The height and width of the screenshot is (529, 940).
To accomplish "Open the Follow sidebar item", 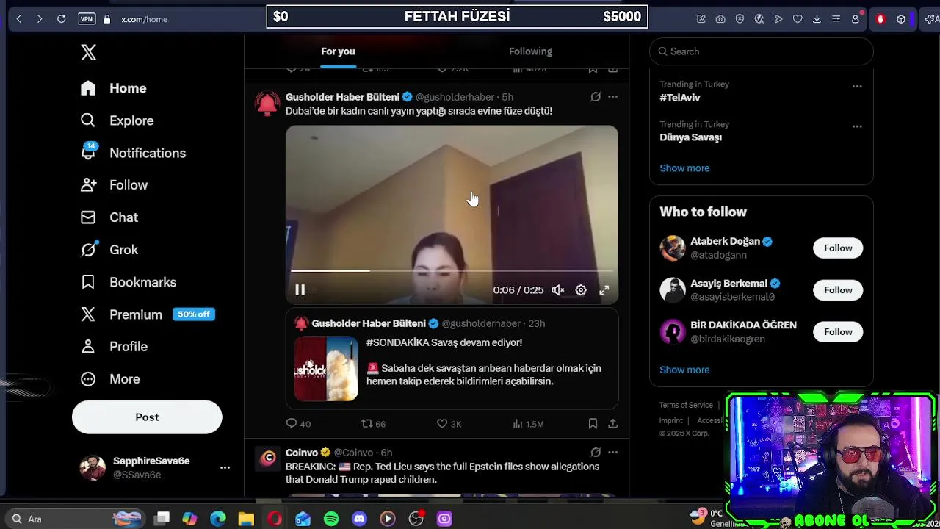I will 114,185.
